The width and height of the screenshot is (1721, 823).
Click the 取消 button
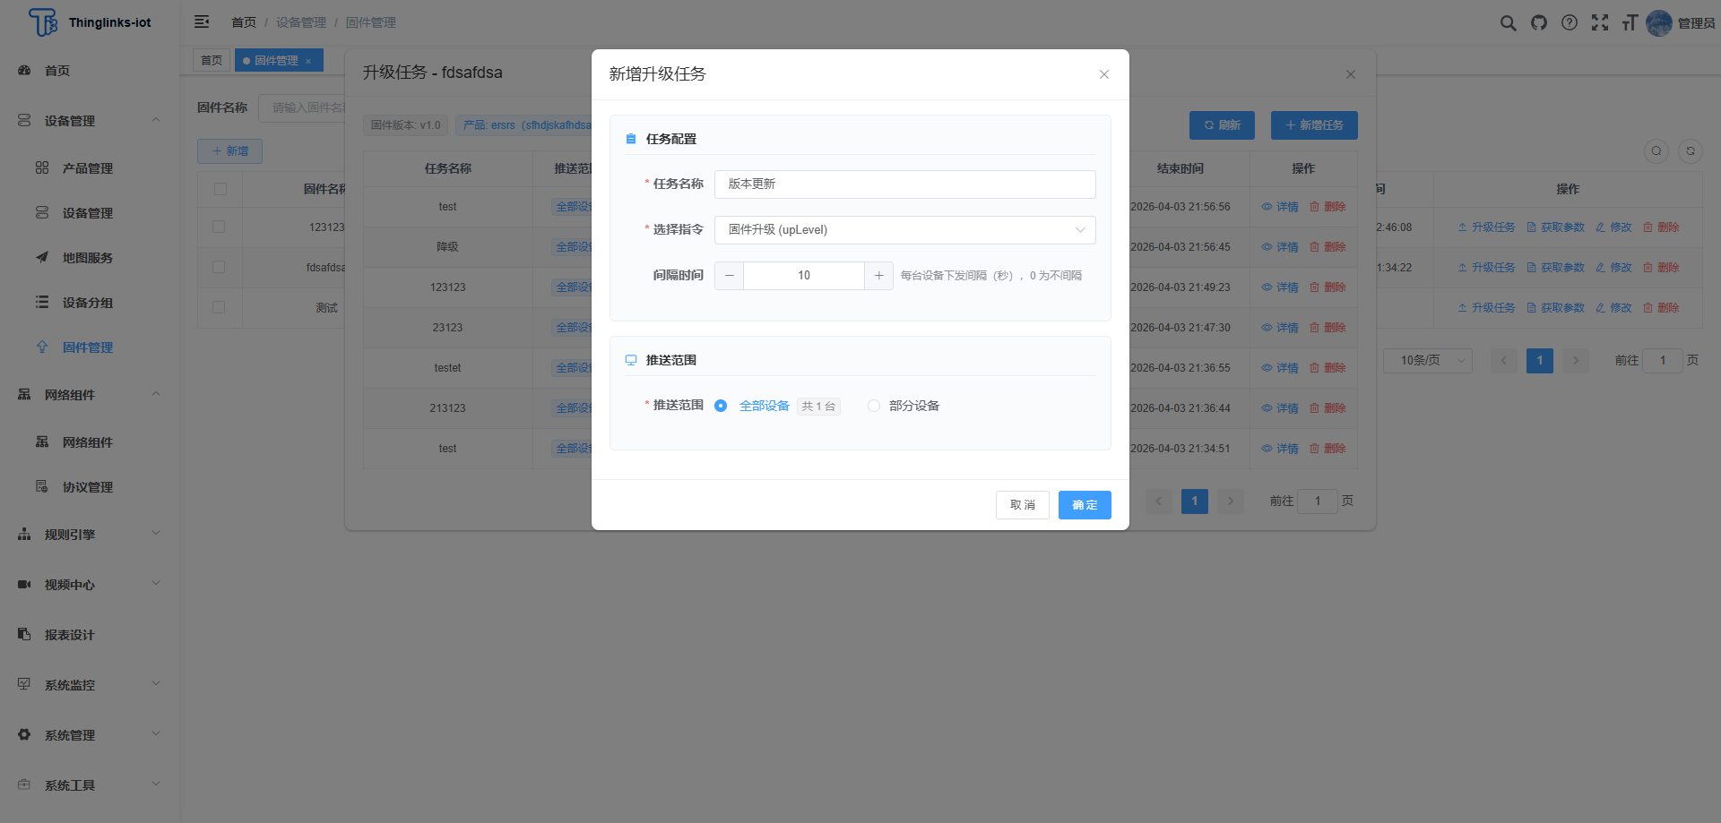[x=1022, y=505]
